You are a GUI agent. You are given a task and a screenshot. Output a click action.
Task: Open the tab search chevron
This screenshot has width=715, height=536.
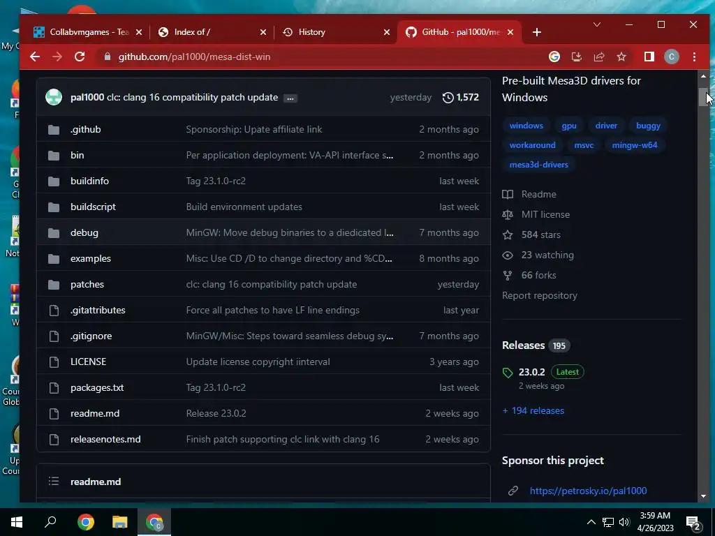[x=596, y=24]
